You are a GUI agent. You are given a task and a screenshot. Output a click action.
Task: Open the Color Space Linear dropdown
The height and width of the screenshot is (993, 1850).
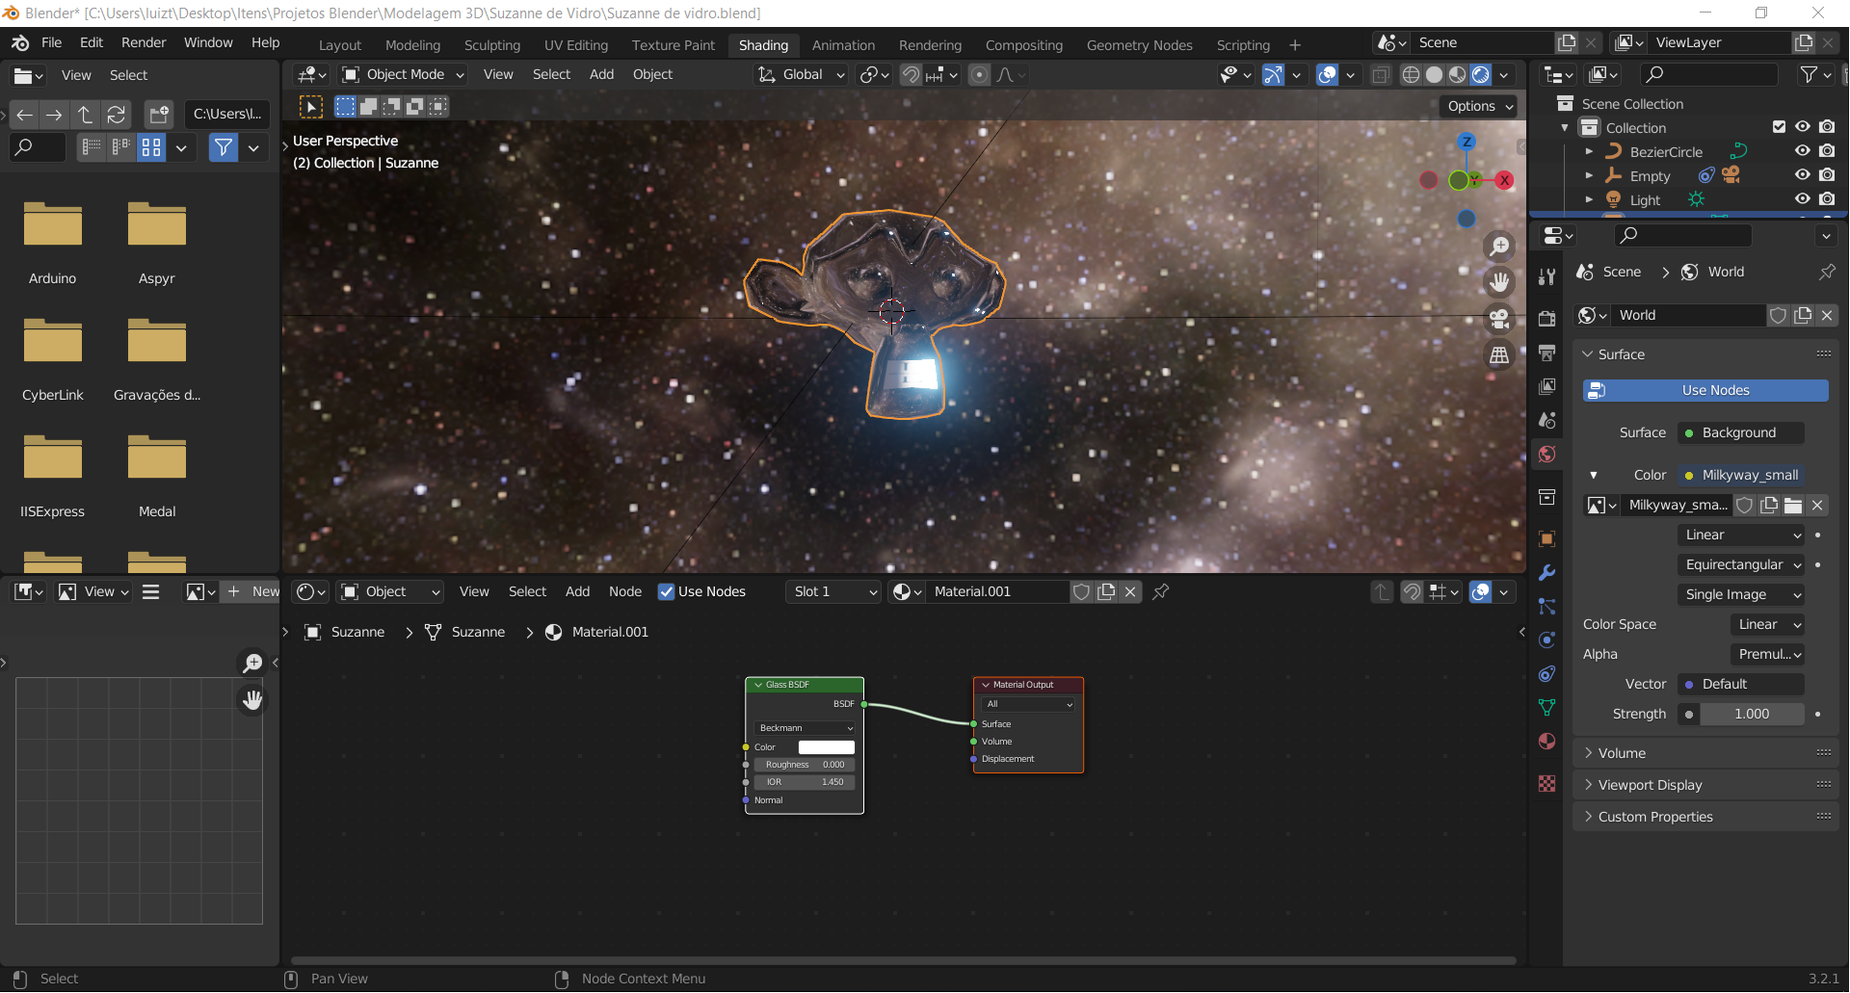click(x=1768, y=625)
